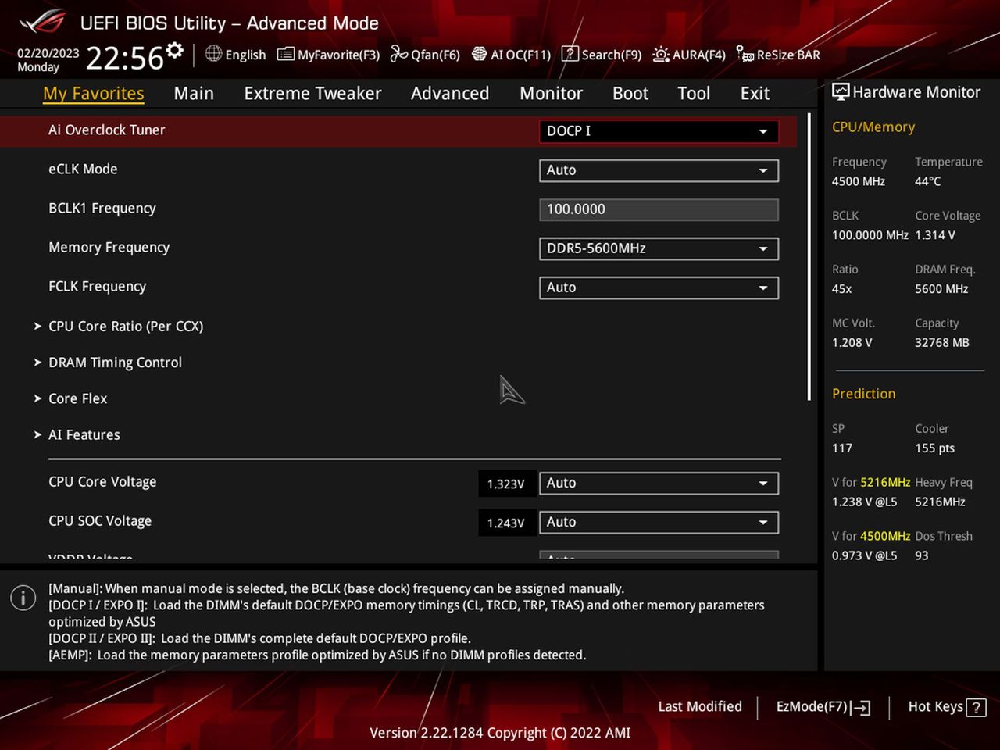
Task: Click the ReSize BAR icon
Action: [745, 55]
